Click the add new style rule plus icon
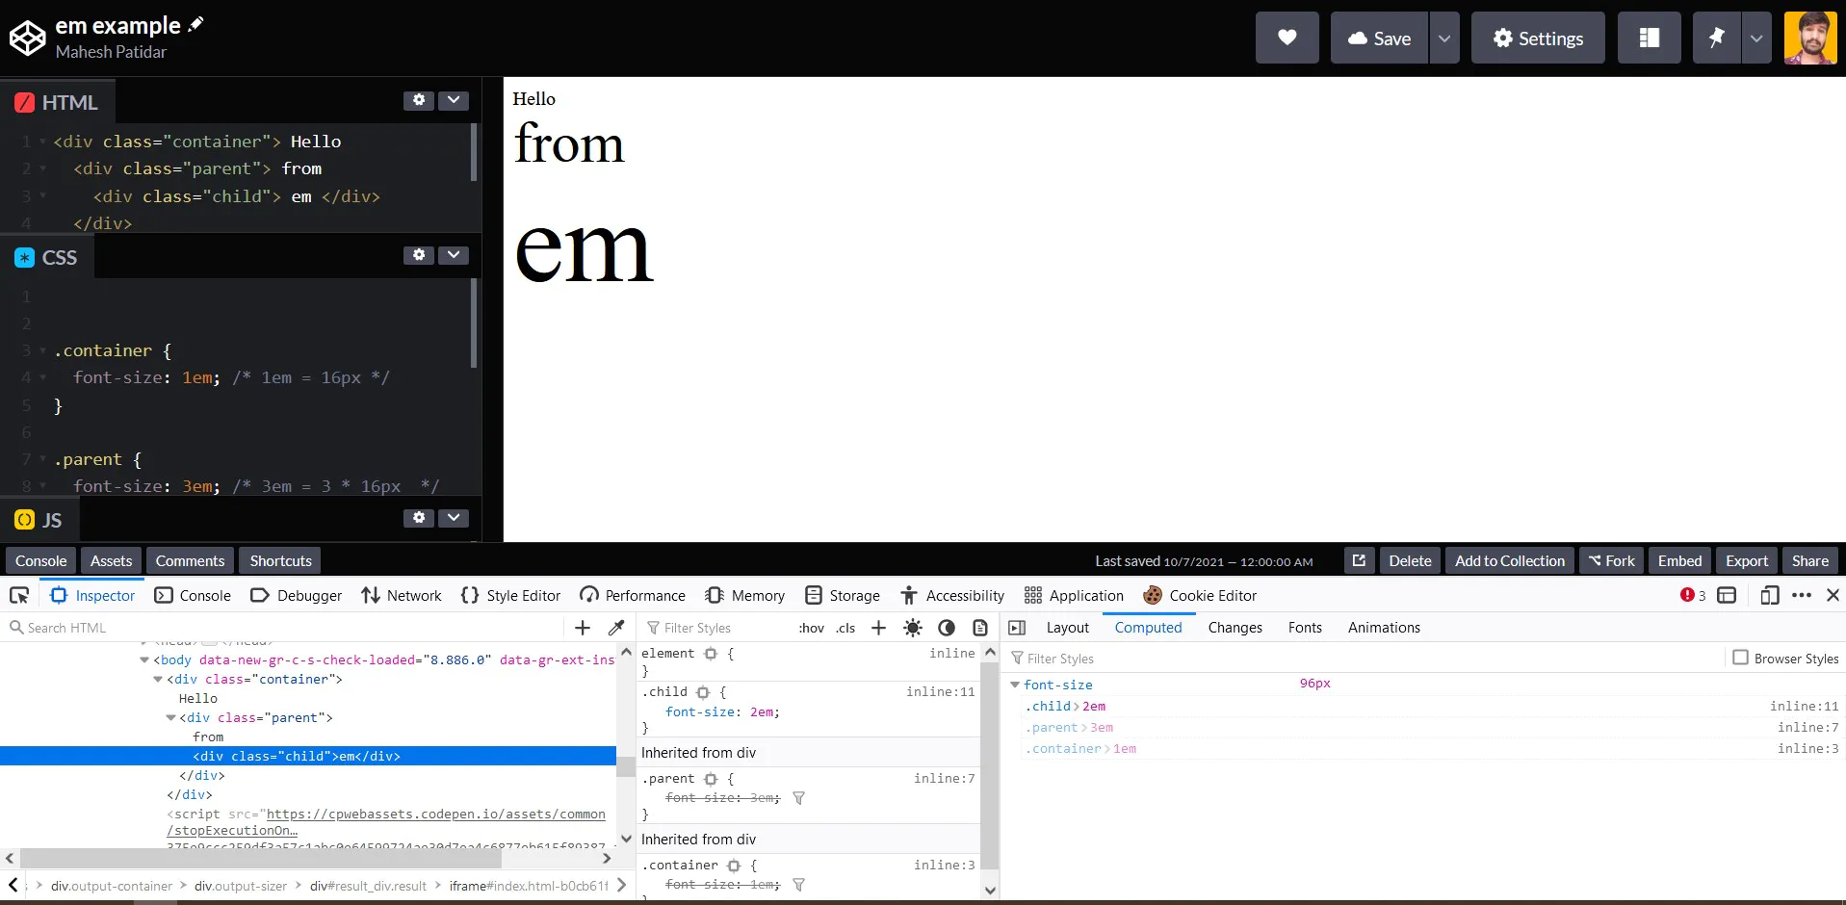 click(878, 628)
